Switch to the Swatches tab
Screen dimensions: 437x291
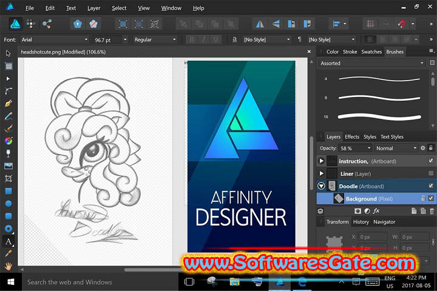[x=371, y=52]
